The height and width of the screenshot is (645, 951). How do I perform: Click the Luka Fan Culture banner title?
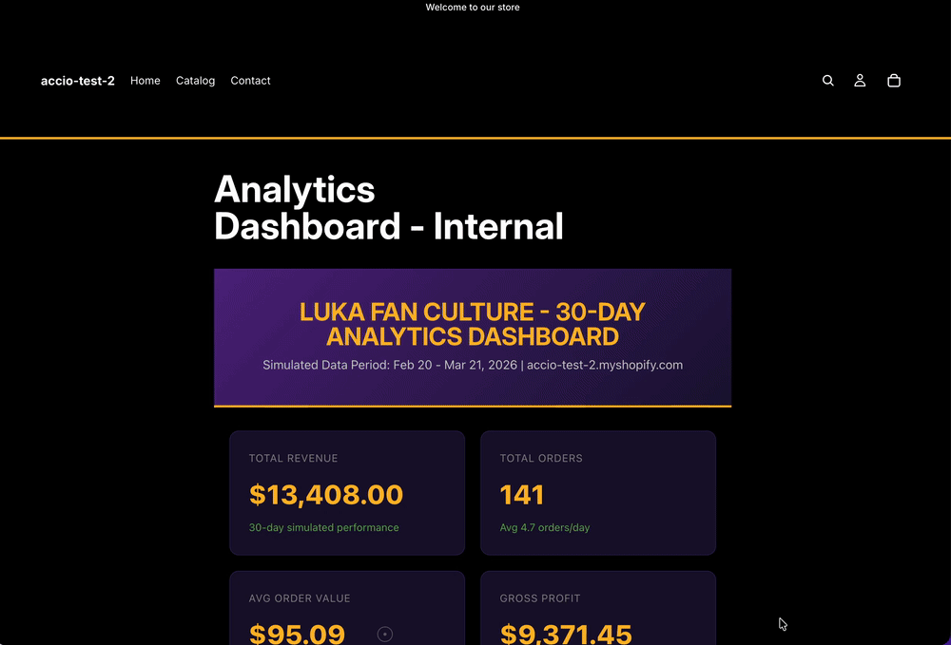pos(473,324)
